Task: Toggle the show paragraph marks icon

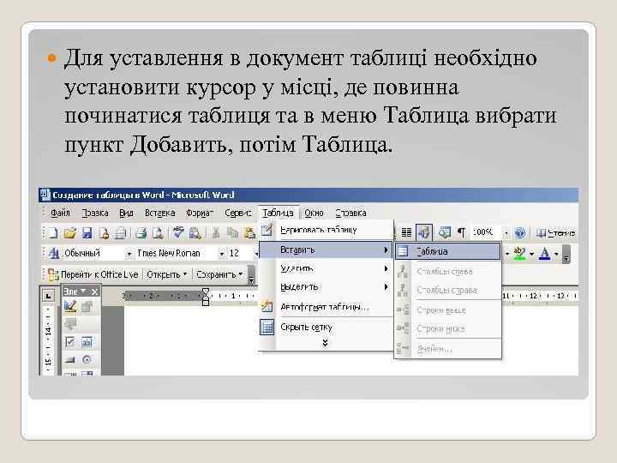Action: 461,232
